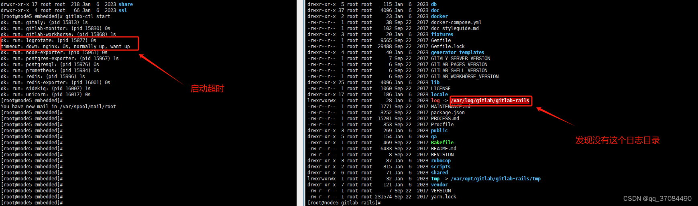Click the 'GITLAB_WORKHORSE_VERSION' file name
698x206 pixels.
click(x=465, y=77)
